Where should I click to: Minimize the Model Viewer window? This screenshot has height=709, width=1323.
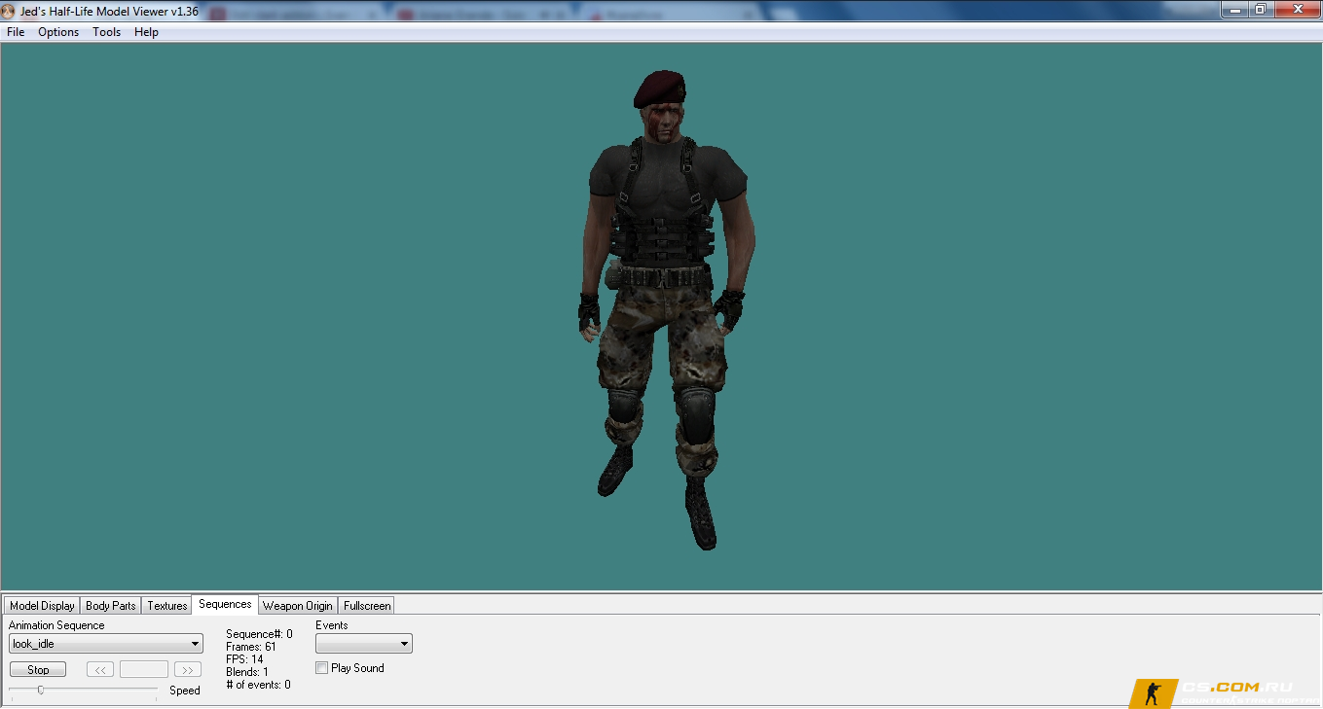point(1236,10)
